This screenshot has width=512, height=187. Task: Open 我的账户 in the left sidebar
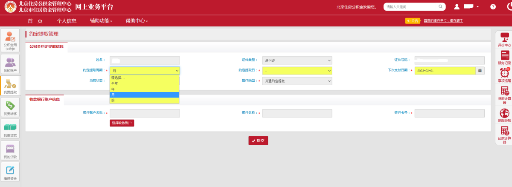10,64
